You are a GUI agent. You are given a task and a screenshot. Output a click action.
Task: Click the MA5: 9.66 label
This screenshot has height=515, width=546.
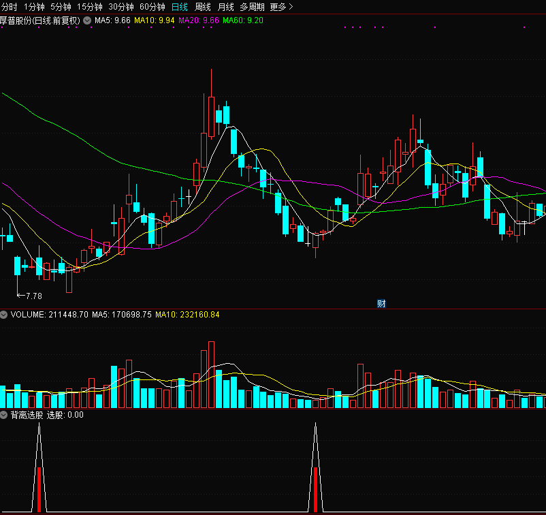pos(112,20)
